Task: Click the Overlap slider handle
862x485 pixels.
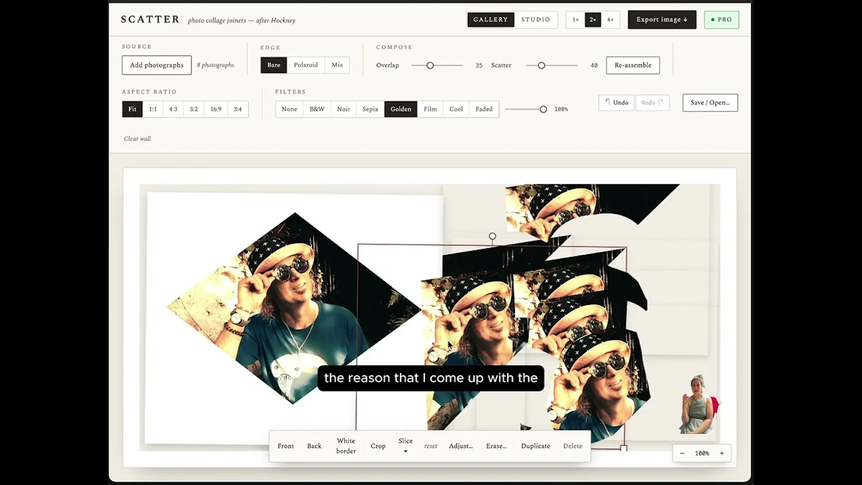Action: pyautogui.click(x=430, y=65)
